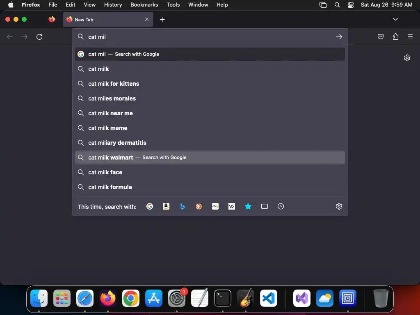420x315 pixels.
Task: Select the New Tab tab
Action: tap(108, 19)
